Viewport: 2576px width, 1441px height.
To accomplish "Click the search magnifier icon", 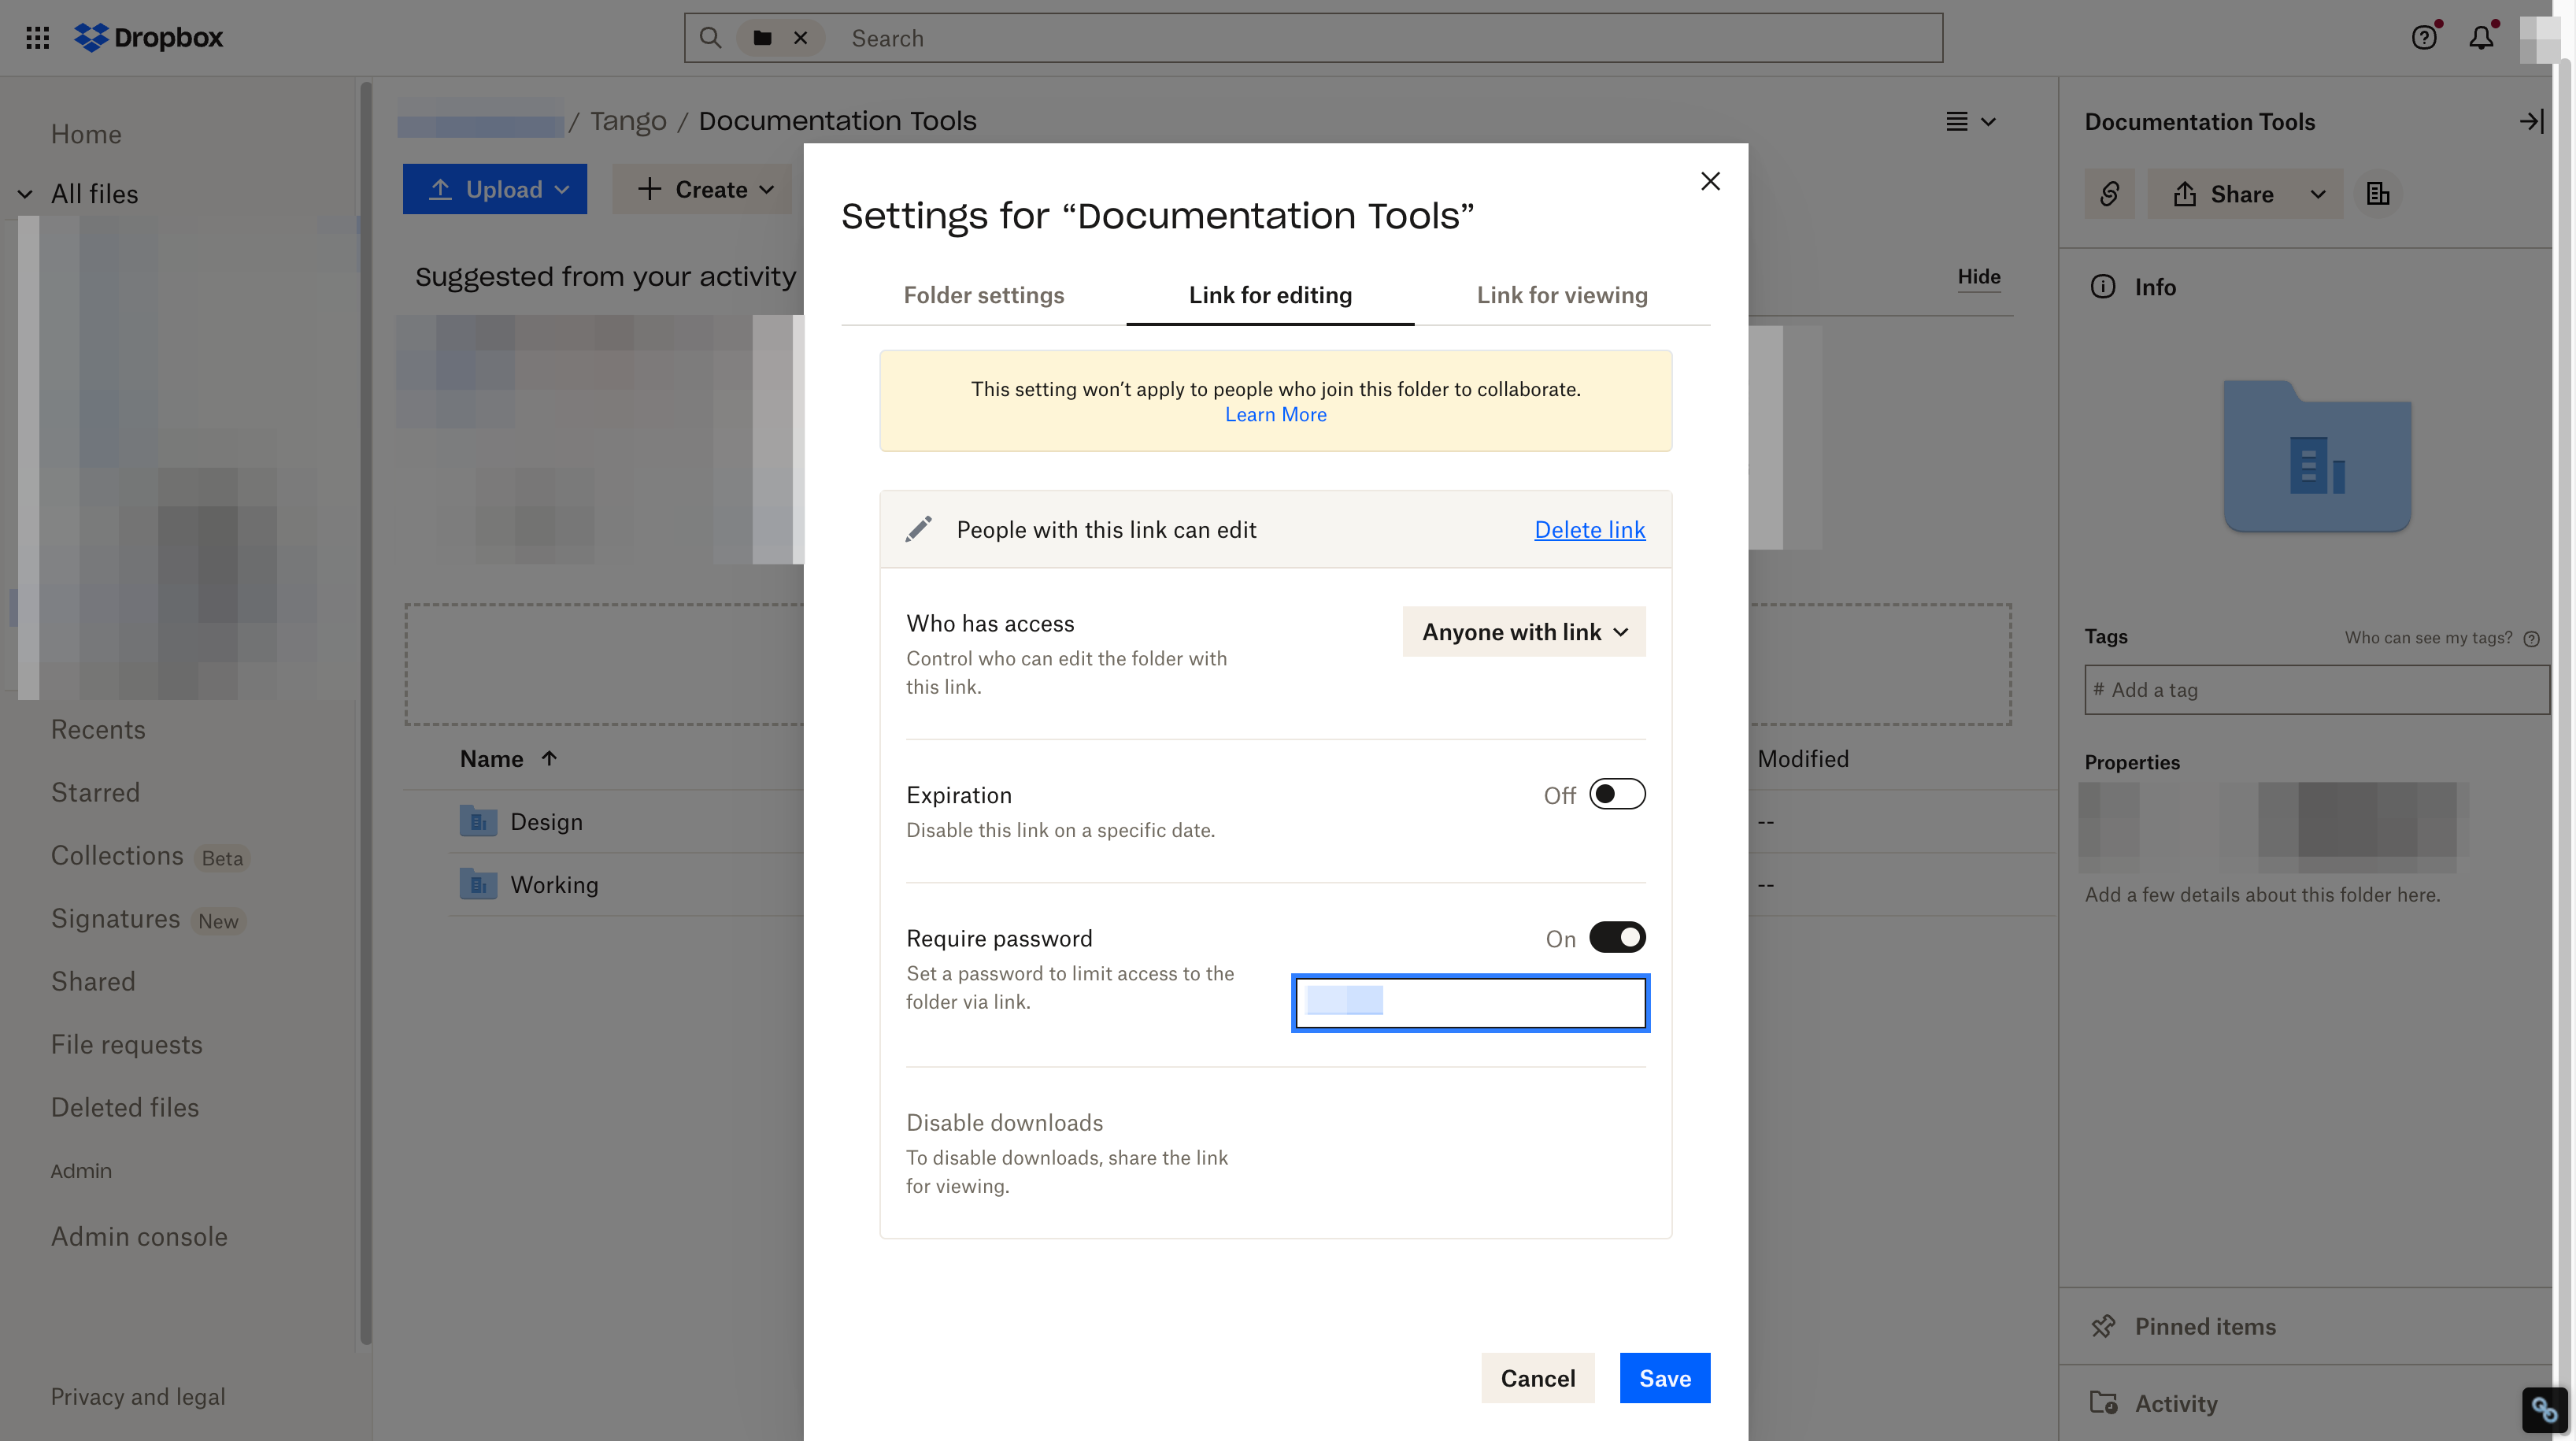I will click(710, 38).
